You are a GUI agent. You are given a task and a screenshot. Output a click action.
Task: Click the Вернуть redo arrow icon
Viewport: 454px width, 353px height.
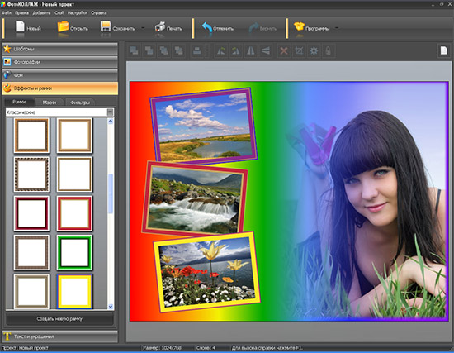pos(253,28)
